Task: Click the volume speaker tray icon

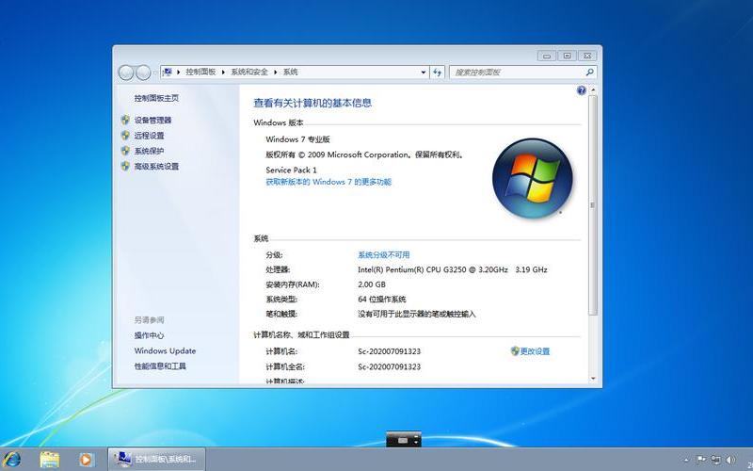Action: pos(730,460)
